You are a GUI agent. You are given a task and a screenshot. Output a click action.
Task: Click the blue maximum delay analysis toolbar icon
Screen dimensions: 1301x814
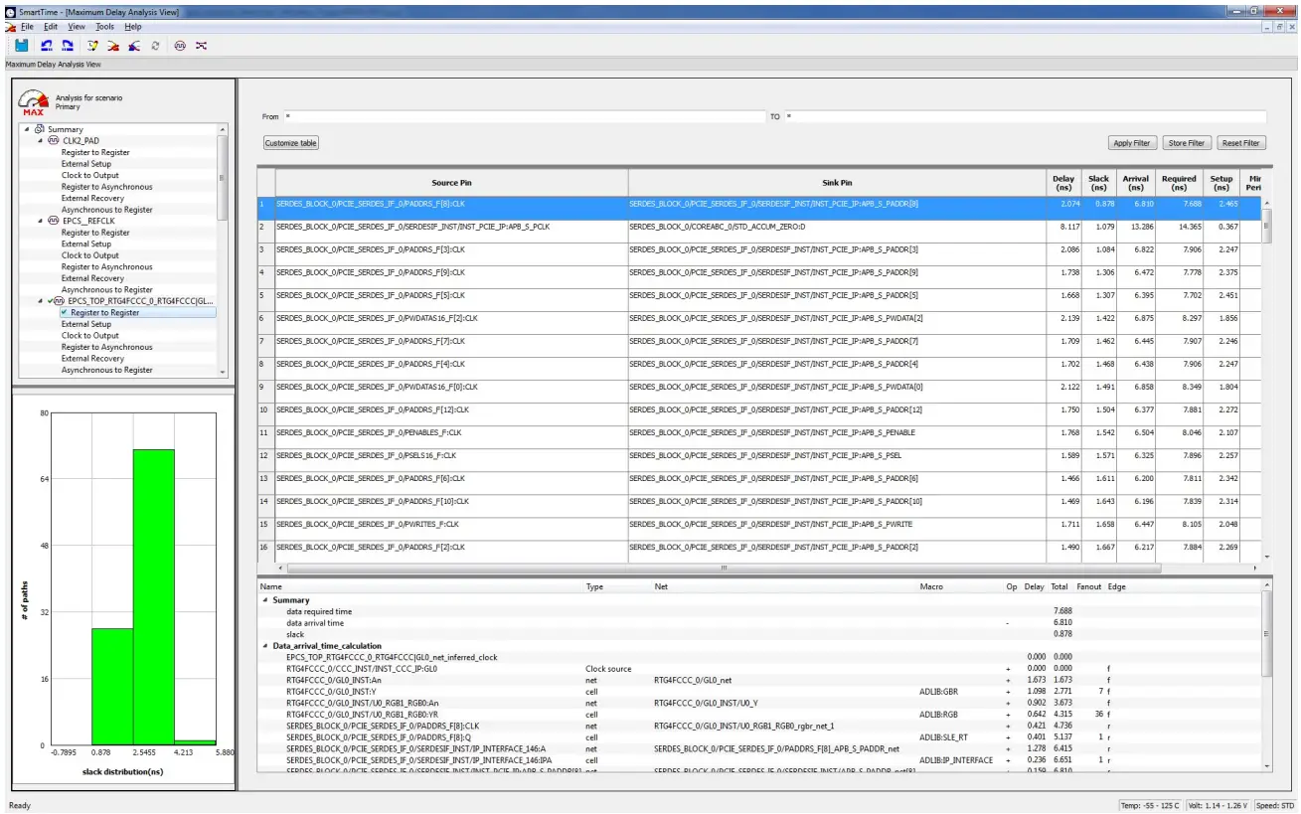pyautogui.click(x=133, y=46)
